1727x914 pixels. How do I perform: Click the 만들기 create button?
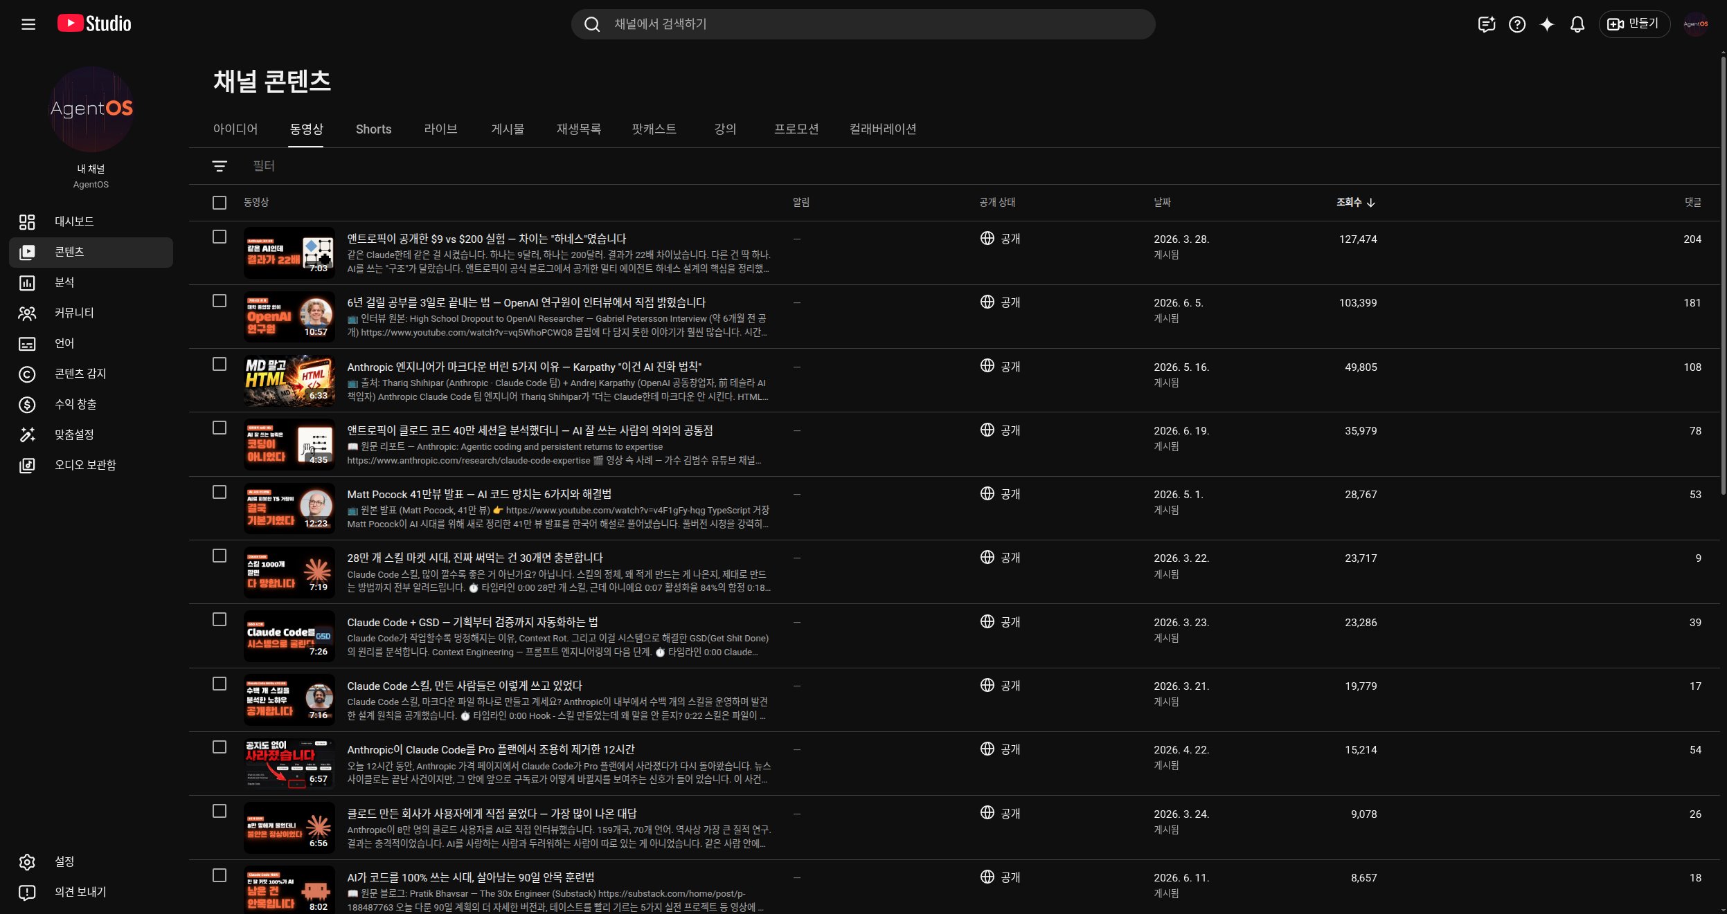click(1634, 24)
